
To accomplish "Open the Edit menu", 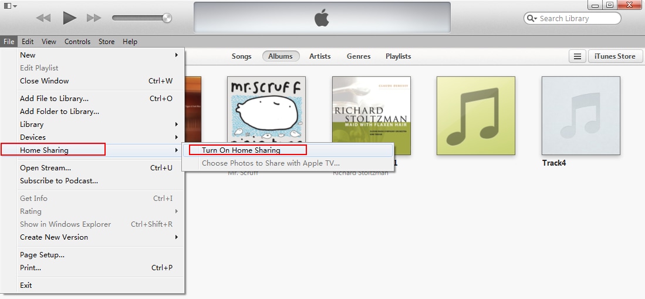I will [x=28, y=42].
